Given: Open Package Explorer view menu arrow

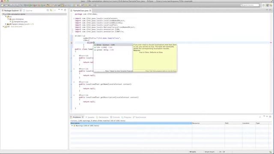Looking at the screenshot, I should 59,10.
